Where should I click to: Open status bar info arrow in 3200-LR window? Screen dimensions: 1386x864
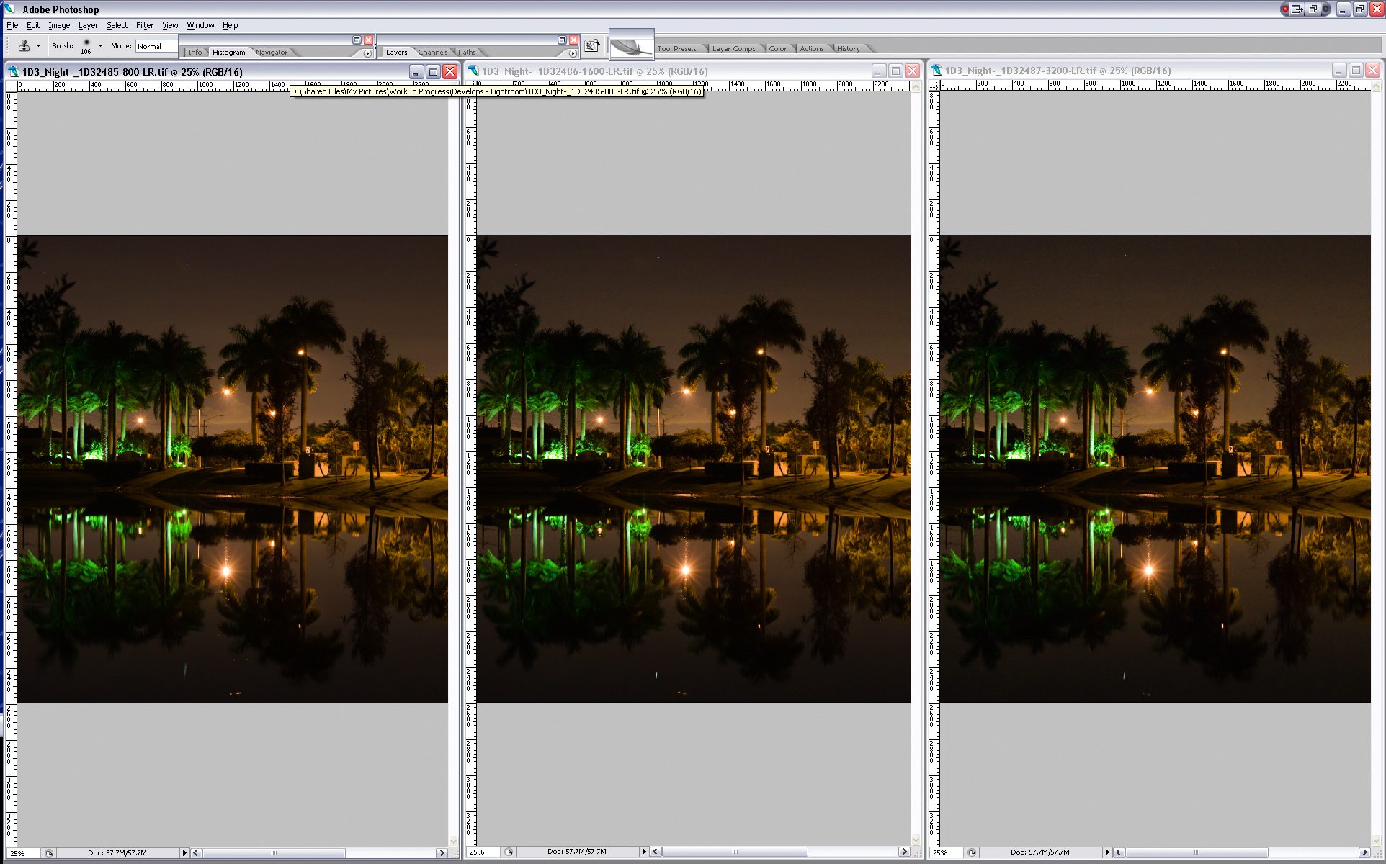coord(1107,852)
